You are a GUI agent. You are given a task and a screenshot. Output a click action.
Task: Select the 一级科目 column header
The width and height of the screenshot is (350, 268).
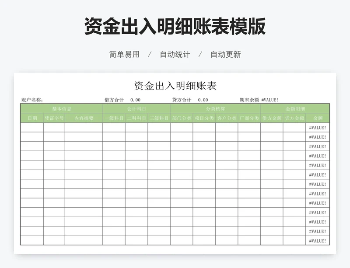(114, 118)
